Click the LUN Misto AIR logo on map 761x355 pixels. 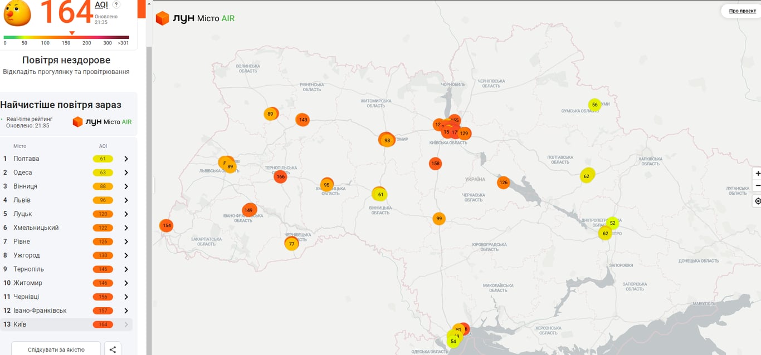(195, 18)
